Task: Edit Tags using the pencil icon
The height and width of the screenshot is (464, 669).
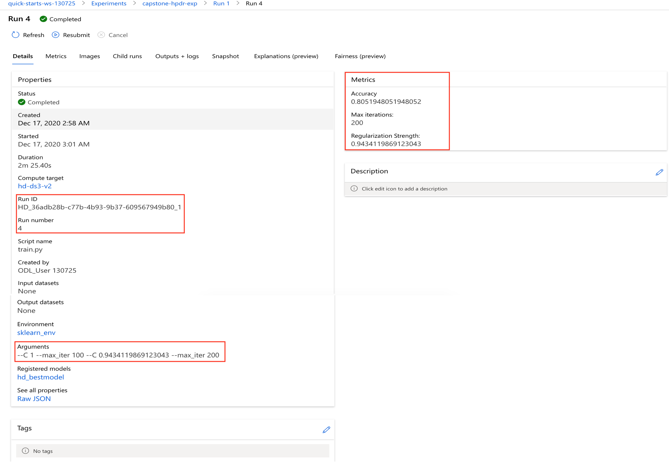Action: pos(326,430)
